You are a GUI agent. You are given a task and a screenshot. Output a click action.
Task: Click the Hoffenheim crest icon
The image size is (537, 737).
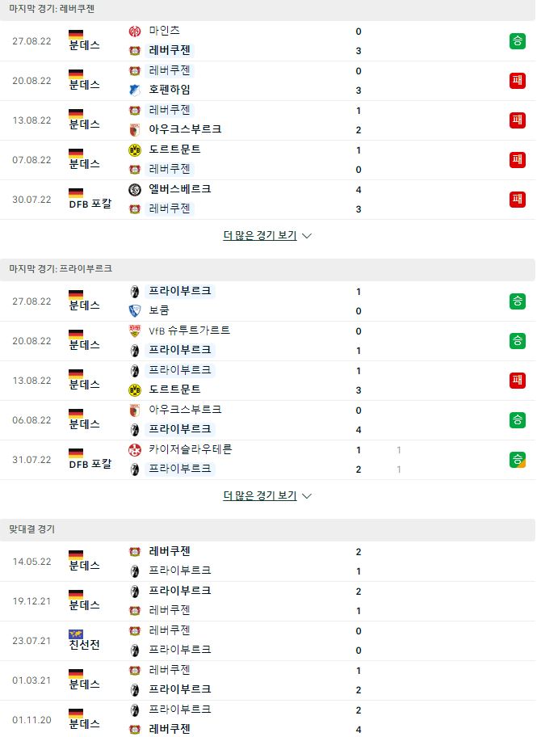(134, 90)
